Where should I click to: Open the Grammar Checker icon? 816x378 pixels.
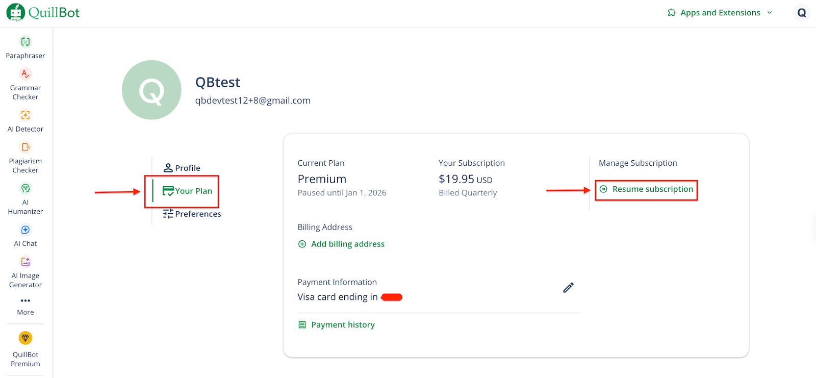click(x=25, y=74)
